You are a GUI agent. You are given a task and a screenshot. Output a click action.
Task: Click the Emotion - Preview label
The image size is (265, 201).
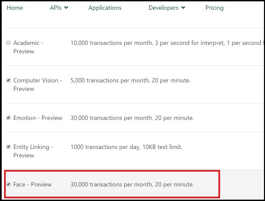38,118
